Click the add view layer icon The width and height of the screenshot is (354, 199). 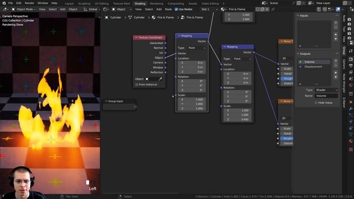345,3
